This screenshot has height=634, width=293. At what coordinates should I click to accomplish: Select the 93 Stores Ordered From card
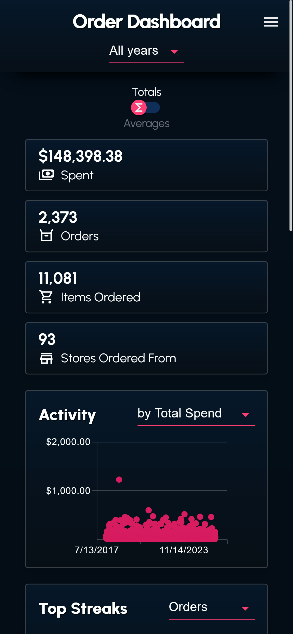coord(146,348)
